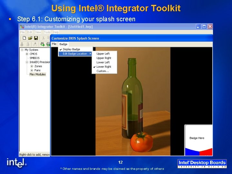
Task: Open File menu in Customize BIOS Splash Screen
Action: [x=54, y=44]
